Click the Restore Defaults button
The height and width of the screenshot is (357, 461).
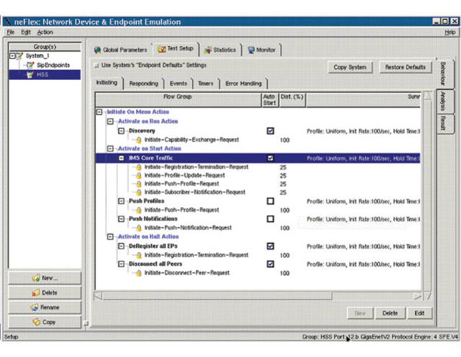click(x=406, y=68)
